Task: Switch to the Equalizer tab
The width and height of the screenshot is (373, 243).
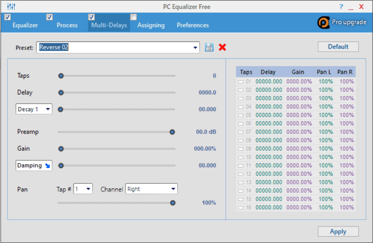Action: tap(25, 25)
